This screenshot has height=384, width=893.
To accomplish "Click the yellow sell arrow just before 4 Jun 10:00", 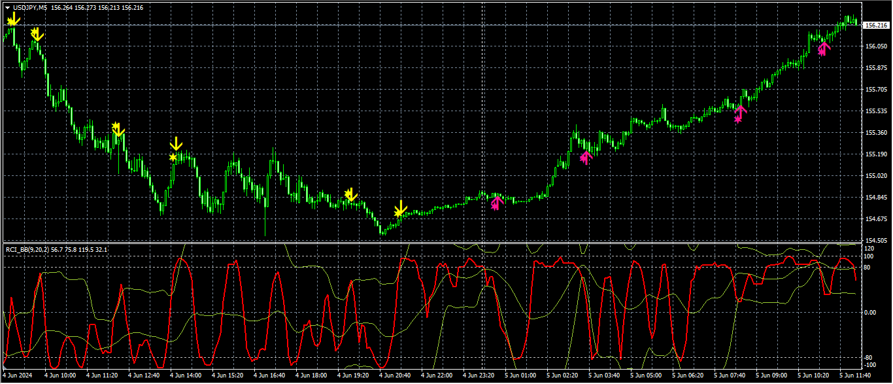I will tap(37, 34).
